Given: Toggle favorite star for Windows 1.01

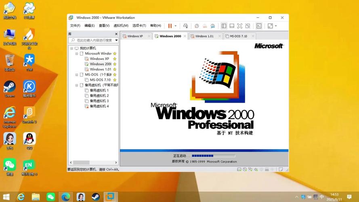Looking at the screenshot, I should [x=115, y=69].
